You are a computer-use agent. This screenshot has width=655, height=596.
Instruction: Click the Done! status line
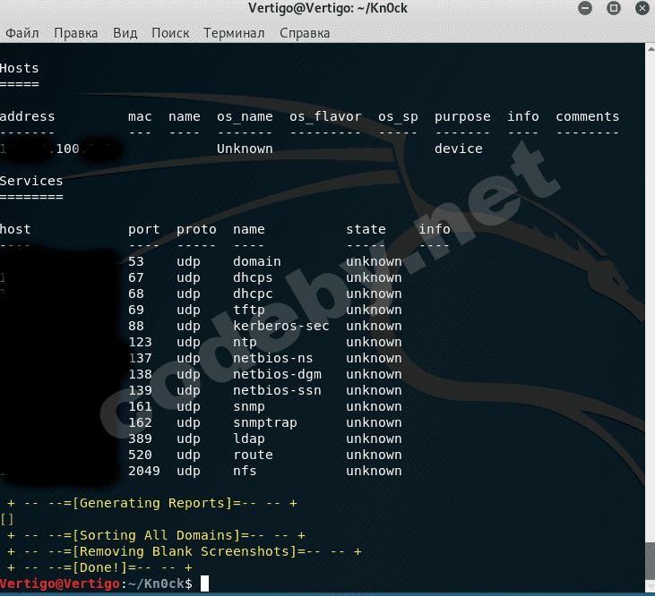click(99, 567)
